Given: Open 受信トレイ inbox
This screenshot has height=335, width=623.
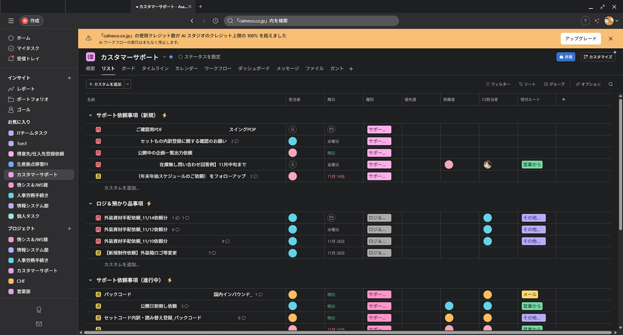Looking at the screenshot, I should pos(28,59).
